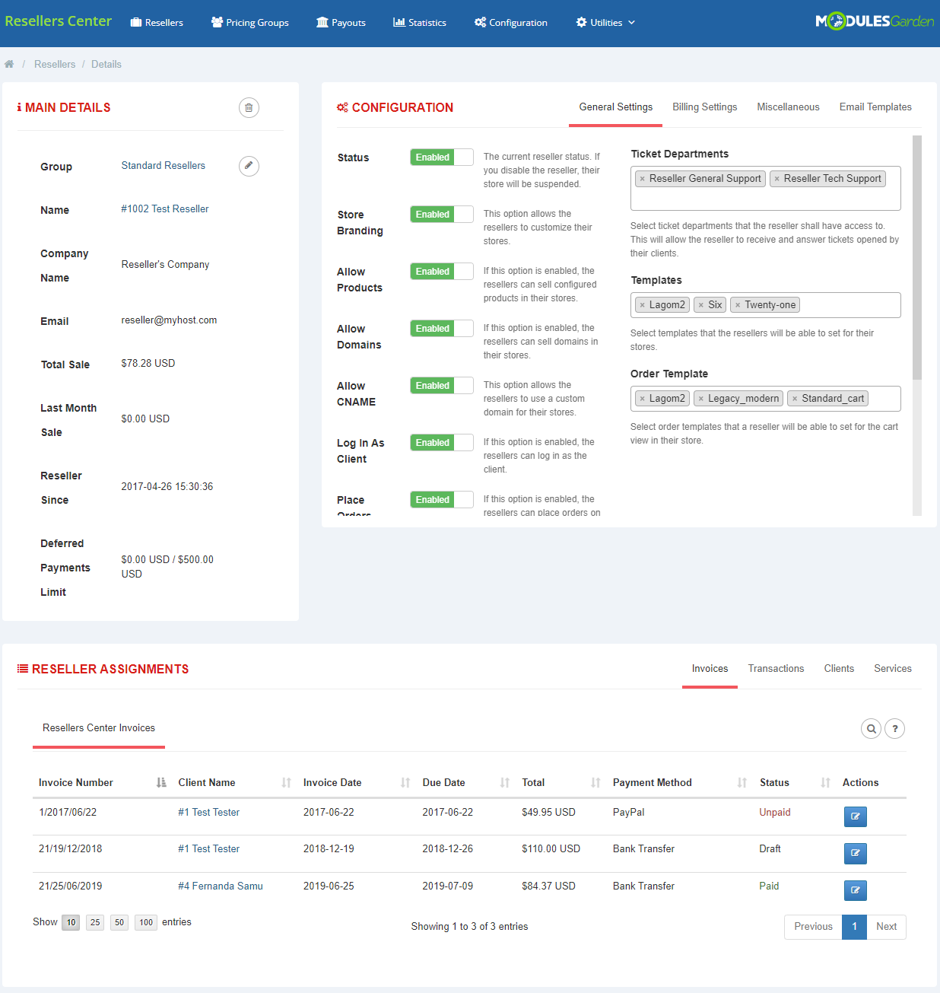Sort by Total column
Viewport: 940px width, 993px height.
click(x=561, y=783)
